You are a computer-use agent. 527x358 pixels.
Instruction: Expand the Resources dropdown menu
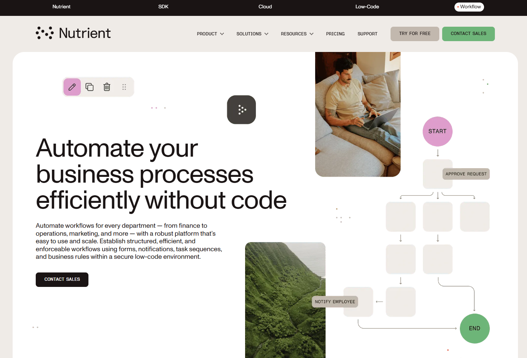pos(297,34)
